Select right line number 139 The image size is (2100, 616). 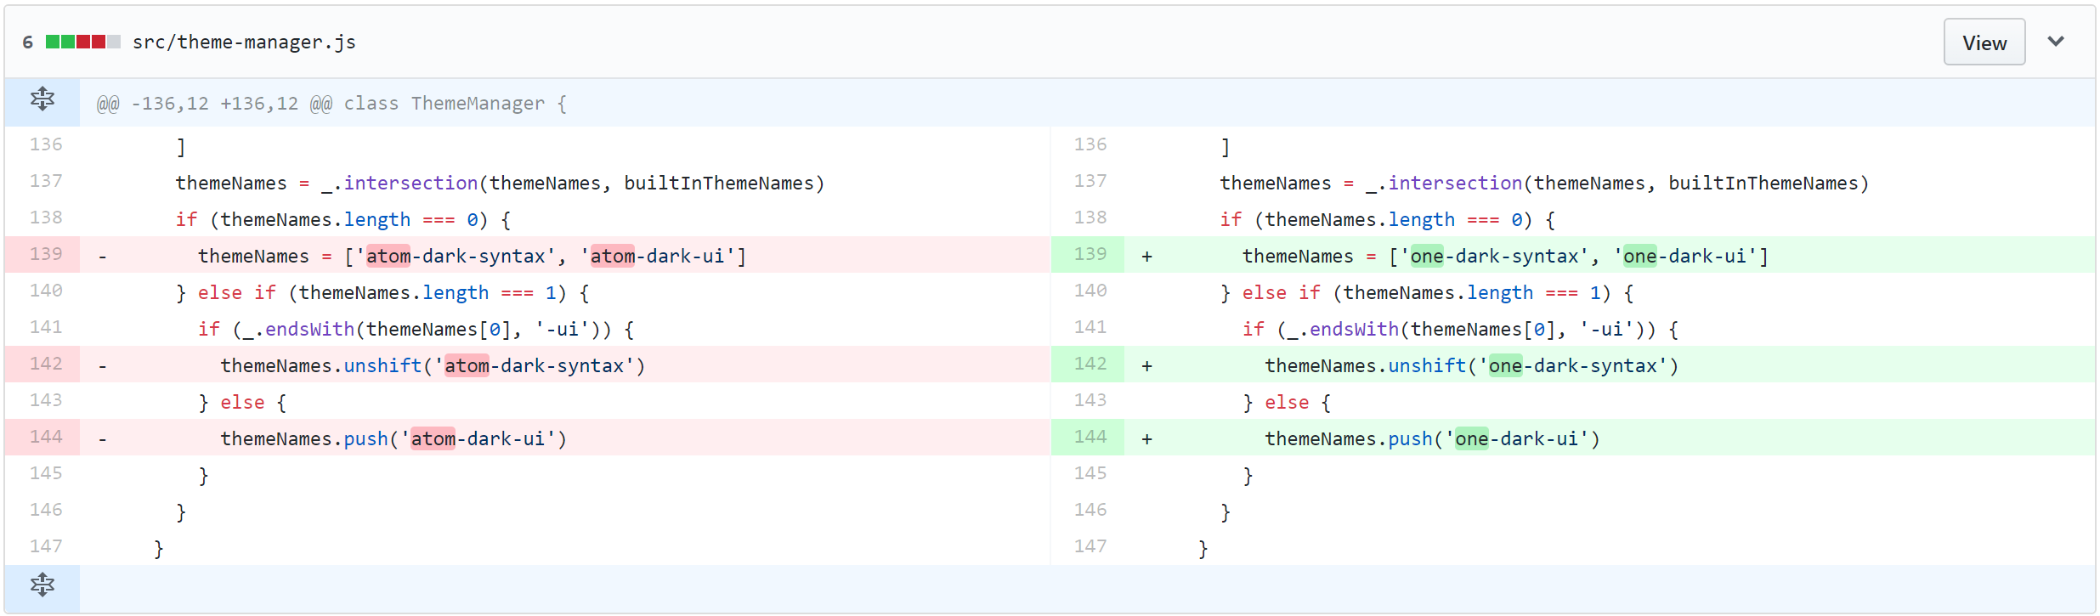point(1090,254)
